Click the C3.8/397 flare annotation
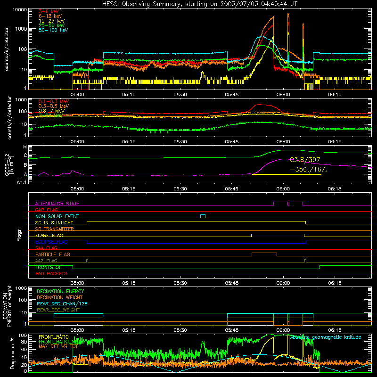The height and width of the screenshot is (377, 377). click(x=305, y=160)
